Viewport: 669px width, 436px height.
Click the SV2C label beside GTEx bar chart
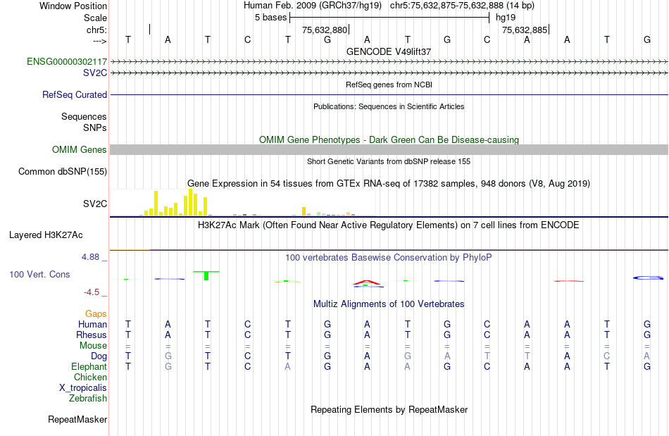pyautogui.click(x=95, y=204)
